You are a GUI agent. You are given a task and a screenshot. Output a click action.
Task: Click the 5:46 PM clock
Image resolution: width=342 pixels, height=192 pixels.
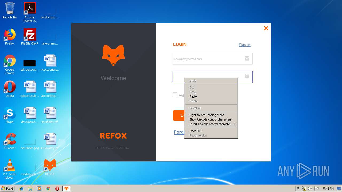click(x=328, y=189)
